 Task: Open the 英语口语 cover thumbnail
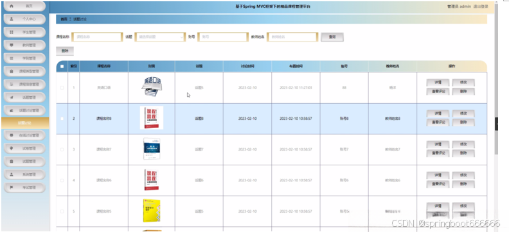(x=152, y=87)
